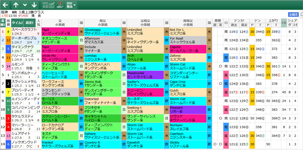Click the 30 テン P cell for スペースクラフト
The image size is (303, 150).
click(252, 31)
